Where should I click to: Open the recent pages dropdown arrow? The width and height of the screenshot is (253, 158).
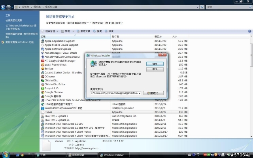(x=12, y=7)
